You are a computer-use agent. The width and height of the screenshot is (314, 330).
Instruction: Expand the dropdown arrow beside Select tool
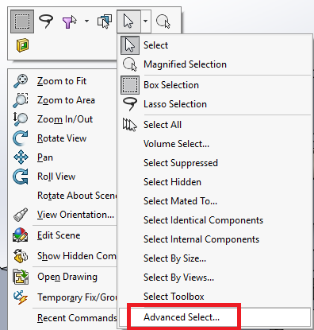coord(146,21)
